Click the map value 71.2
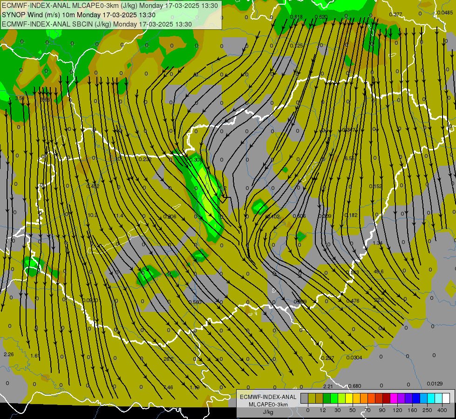Screen dimensions: 456x419 pyautogui.click(x=222, y=188)
